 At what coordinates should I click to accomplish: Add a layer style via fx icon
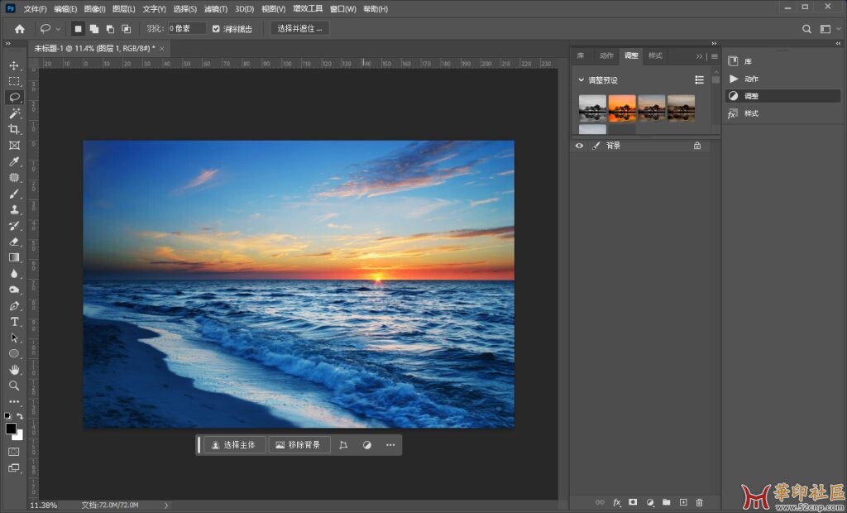point(617,502)
